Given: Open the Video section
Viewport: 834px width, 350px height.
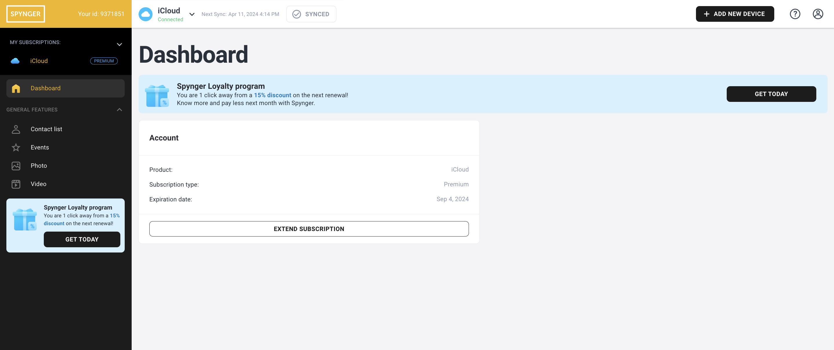Looking at the screenshot, I should [38, 183].
